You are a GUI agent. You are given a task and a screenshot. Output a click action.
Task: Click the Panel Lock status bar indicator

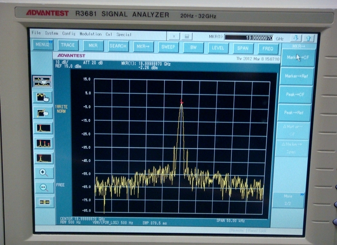click(x=257, y=231)
